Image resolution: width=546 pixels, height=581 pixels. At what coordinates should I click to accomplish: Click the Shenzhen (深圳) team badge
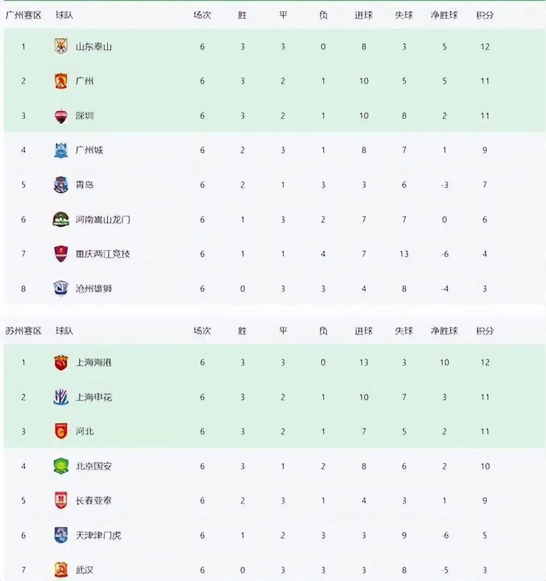click(x=61, y=116)
